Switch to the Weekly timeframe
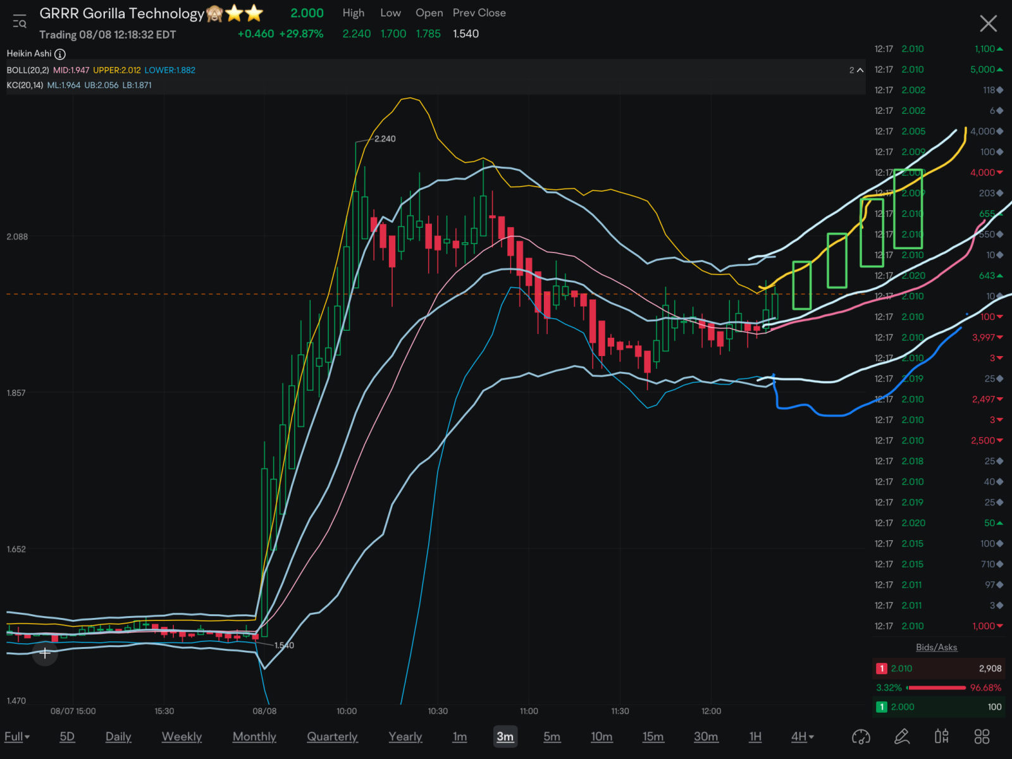Screen dimensions: 1012x759 pyautogui.click(x=182, y=736)
